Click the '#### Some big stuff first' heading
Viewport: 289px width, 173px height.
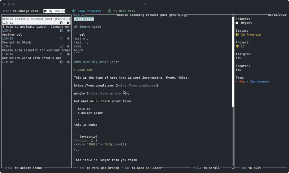(x=96, y=62)
